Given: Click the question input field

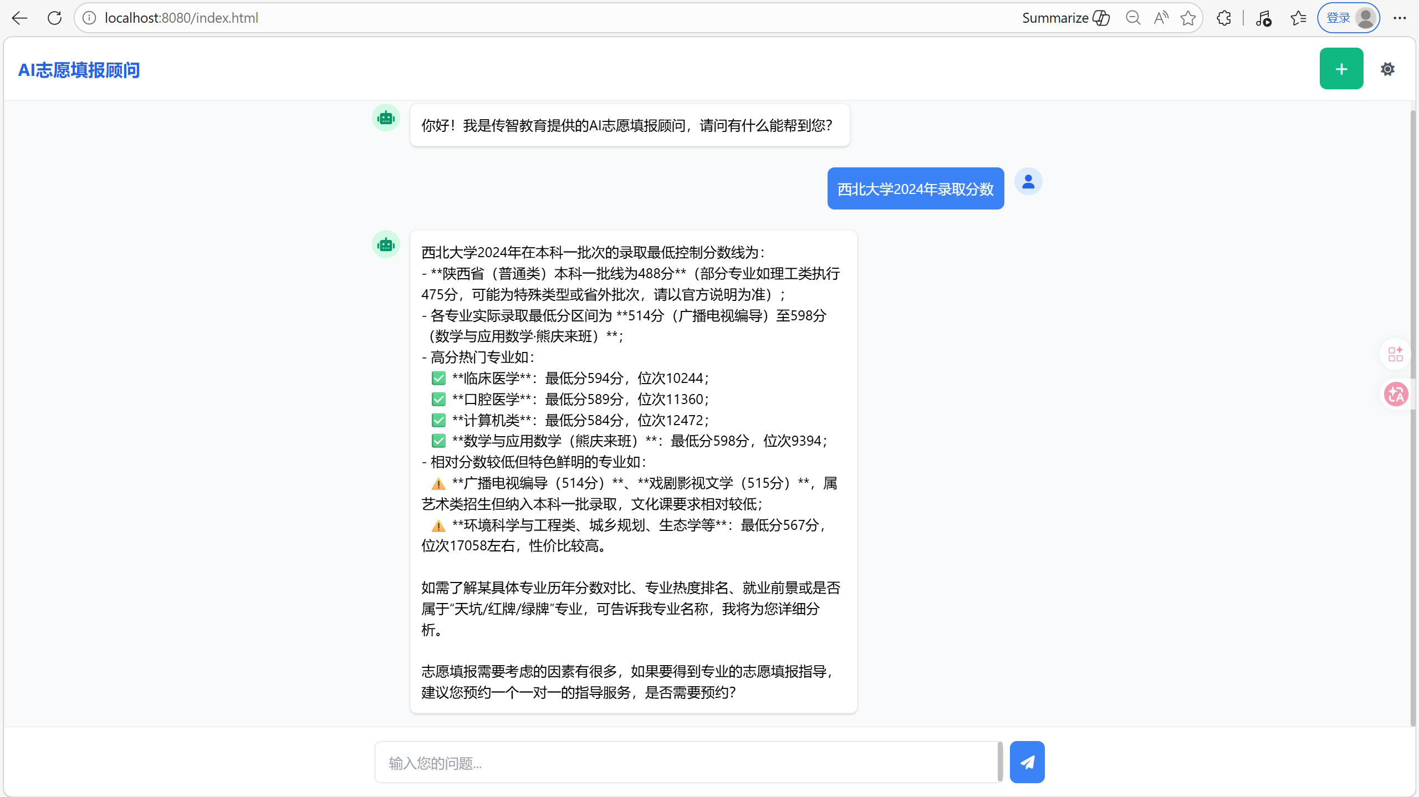Looking at the screenshot, I should click(x=686, y=763).
